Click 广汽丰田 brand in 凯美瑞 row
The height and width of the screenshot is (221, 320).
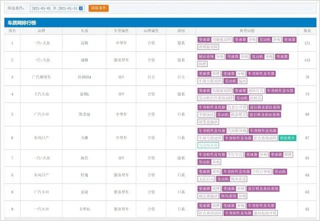point(41,114)
